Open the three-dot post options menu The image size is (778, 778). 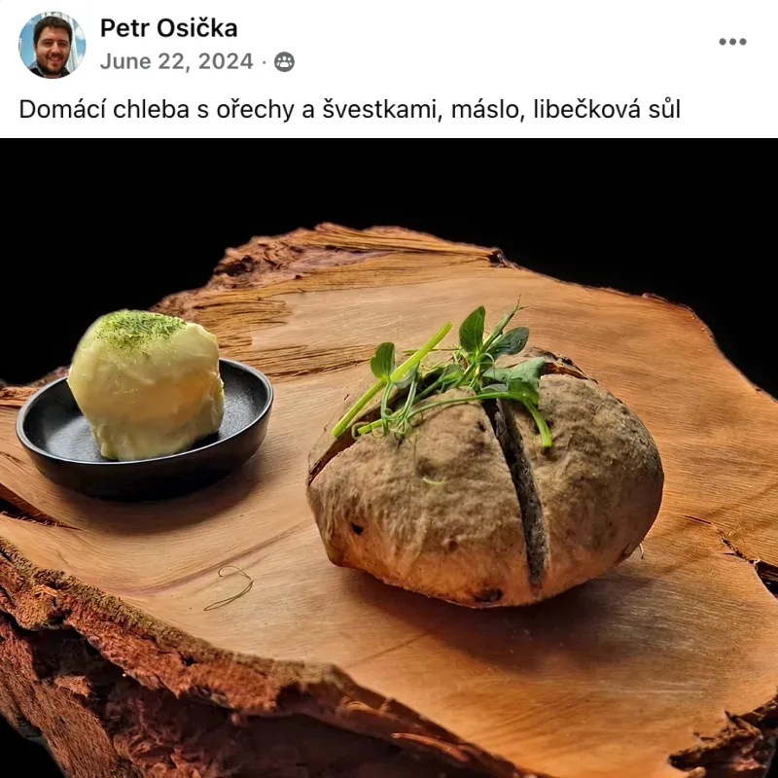(x=732, y=42)
